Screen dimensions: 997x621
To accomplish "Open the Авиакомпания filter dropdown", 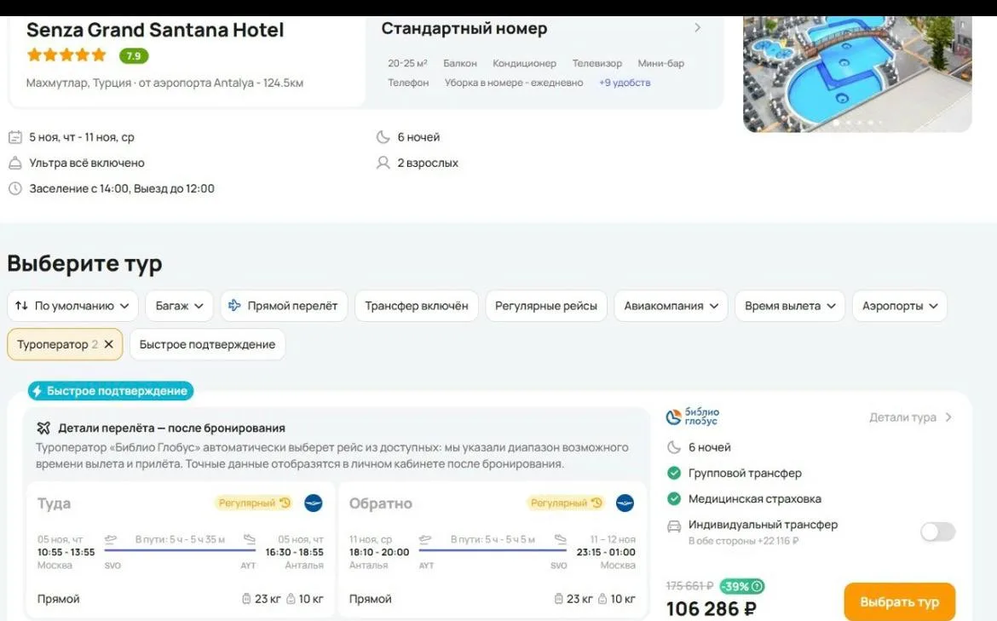I will 671,306.
